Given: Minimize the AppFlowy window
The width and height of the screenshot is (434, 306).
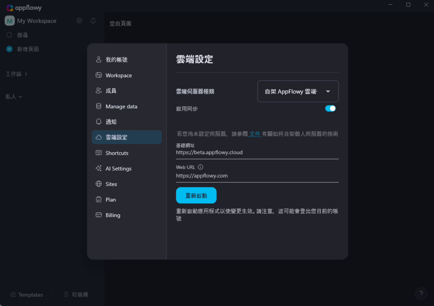Looking at the screenshot, I should 390,5.
